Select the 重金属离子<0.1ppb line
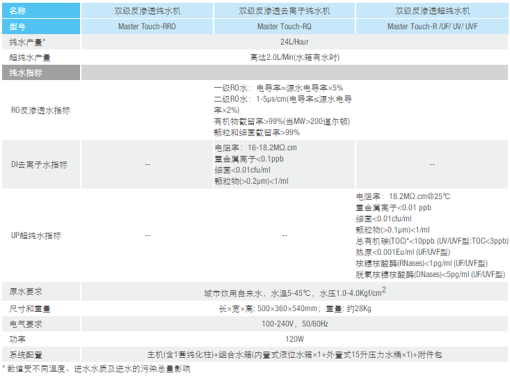Image resolution: width=510 pixels, height=378 pixels. [x=249, y=159]
